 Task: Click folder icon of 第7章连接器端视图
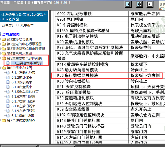coord(4,121)
